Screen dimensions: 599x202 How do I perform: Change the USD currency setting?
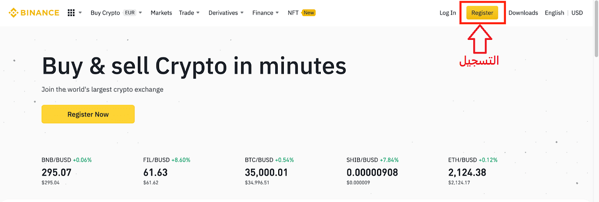click(577, 13)
